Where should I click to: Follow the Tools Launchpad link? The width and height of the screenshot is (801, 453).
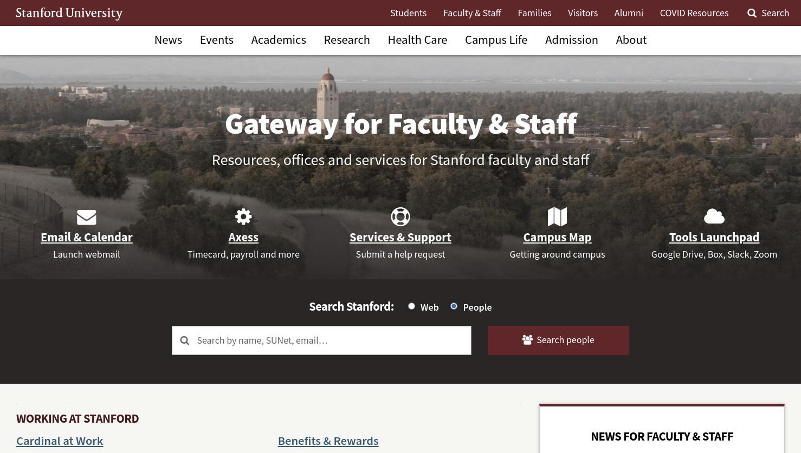[714, 237]
